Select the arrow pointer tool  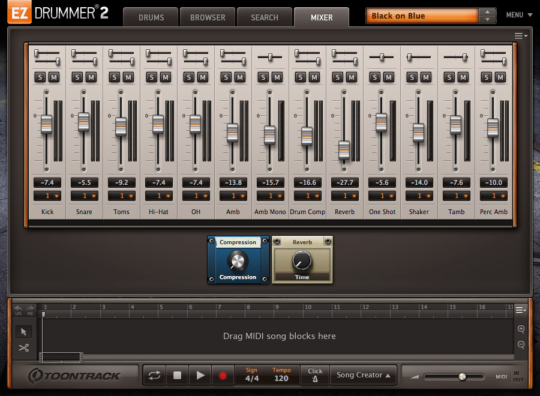(x=24, y=331)
